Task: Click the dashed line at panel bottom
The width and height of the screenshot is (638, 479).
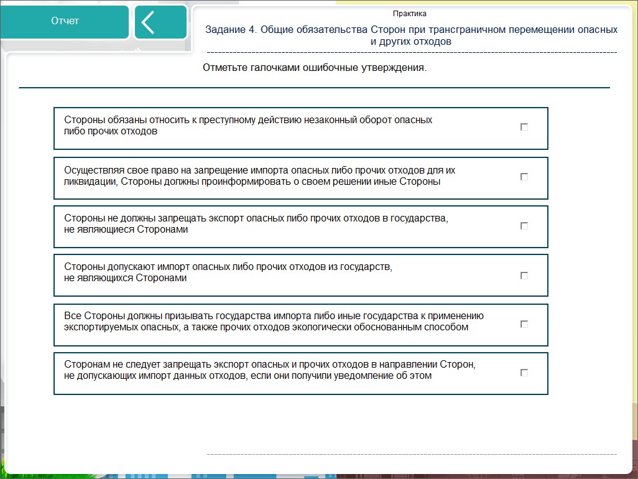Action: pos(411,454)
